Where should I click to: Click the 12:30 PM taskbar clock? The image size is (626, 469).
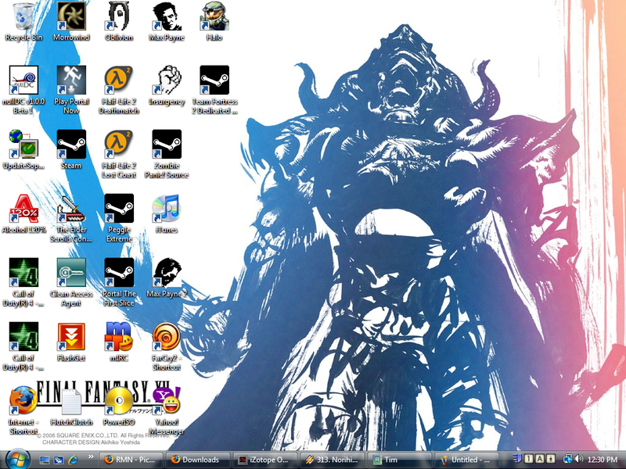[602, 460]
